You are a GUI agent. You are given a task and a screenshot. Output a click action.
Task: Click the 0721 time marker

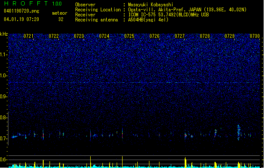(29, 36)
